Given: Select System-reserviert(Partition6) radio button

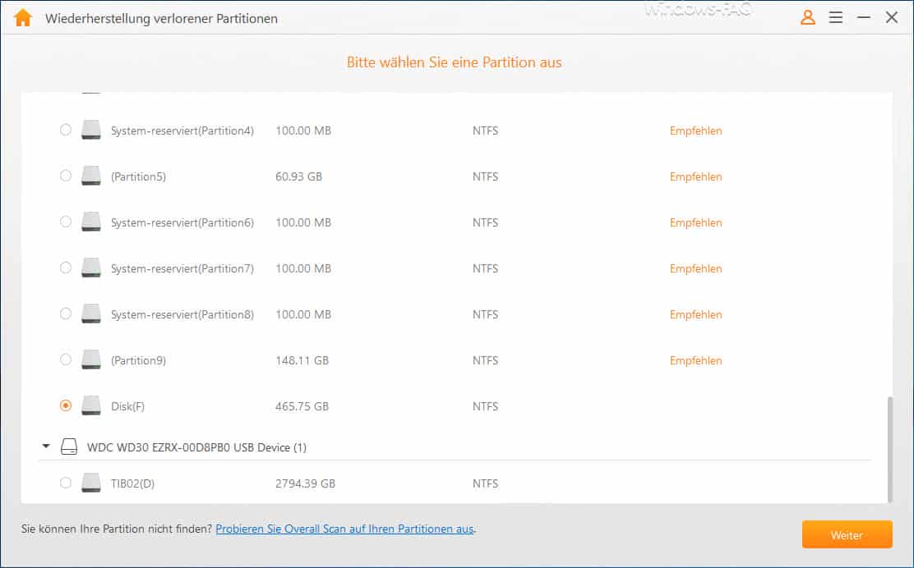Looking at the screenshot, I should [x=66, y=222].
